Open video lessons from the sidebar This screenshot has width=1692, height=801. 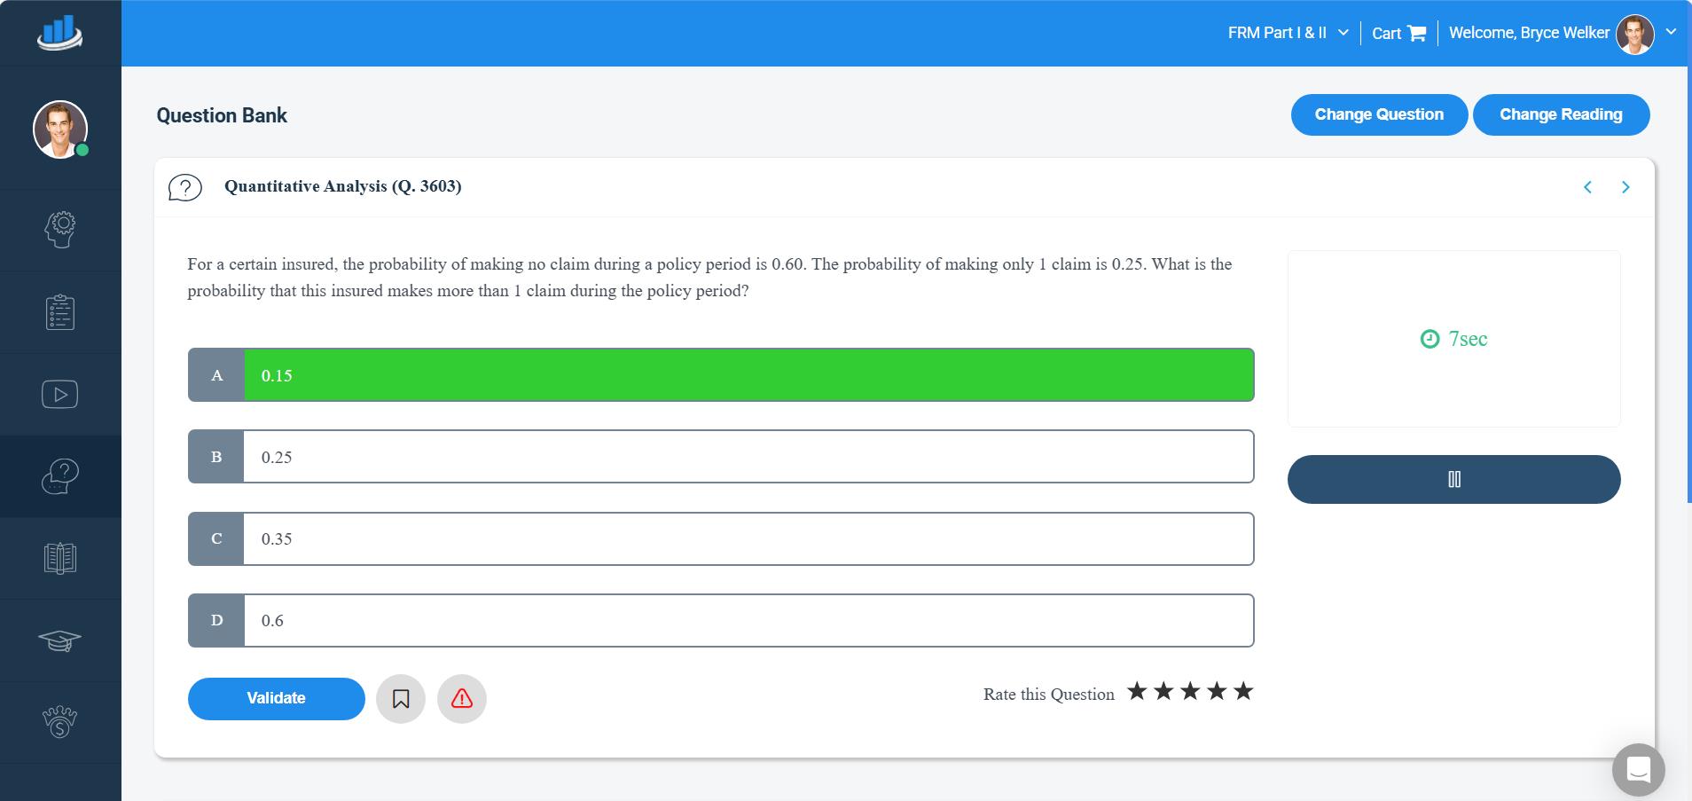click(59, 393)
